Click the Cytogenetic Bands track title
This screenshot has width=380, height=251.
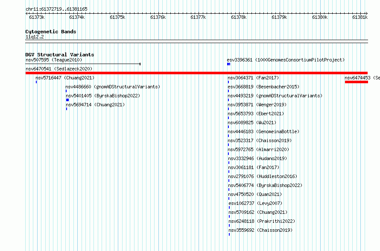point(51,32)
